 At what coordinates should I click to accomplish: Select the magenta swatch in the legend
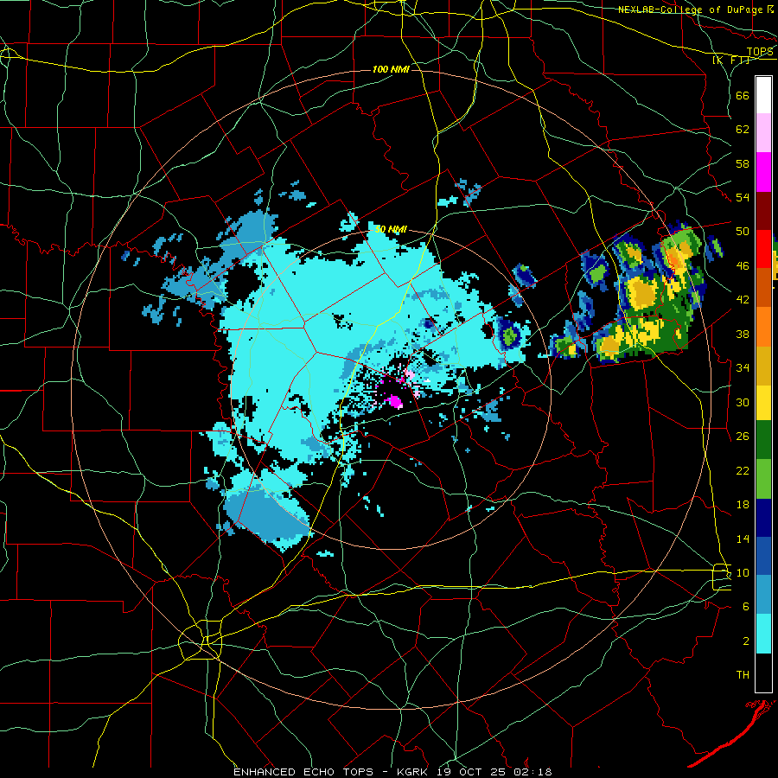[763, 172]
